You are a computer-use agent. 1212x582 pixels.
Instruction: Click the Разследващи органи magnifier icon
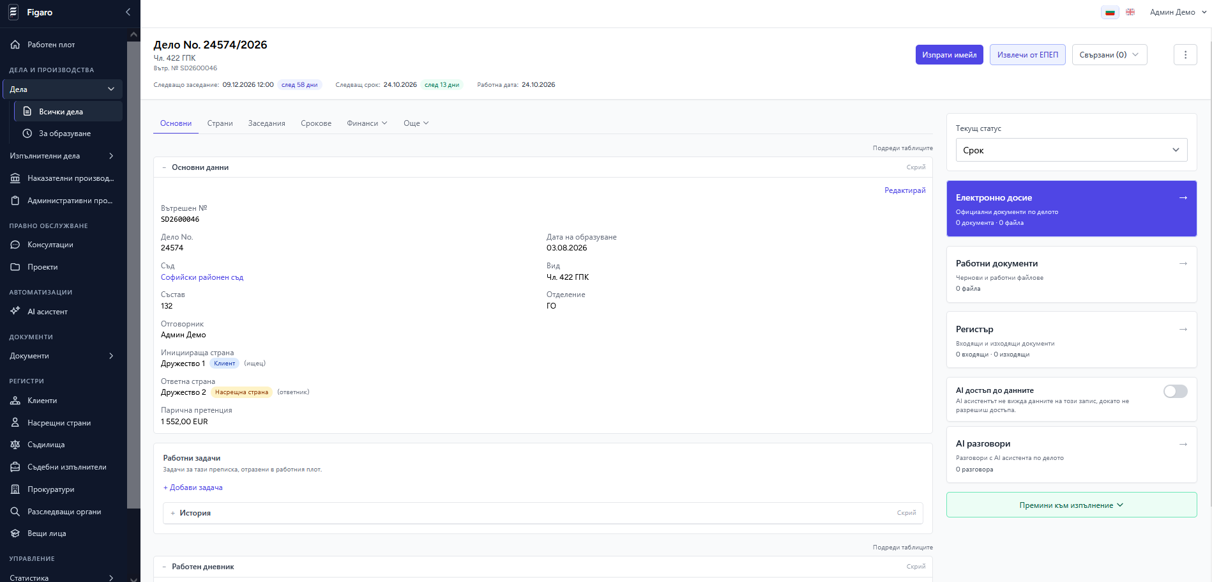15,512
